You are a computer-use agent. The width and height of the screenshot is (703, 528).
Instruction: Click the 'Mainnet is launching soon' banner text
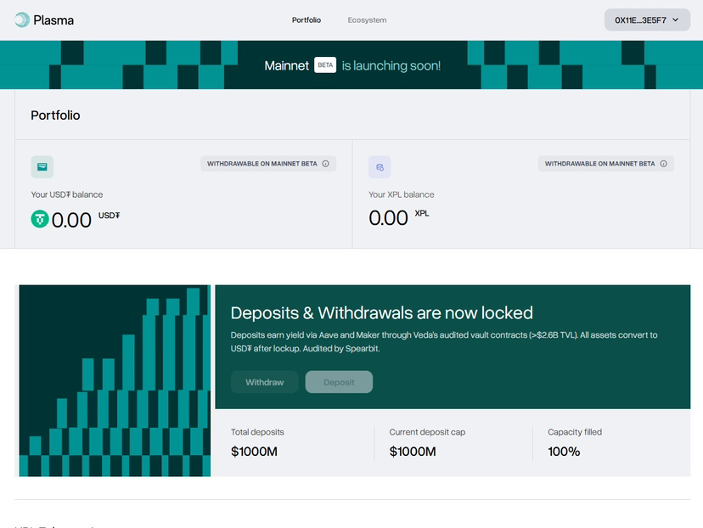click(391, 65)
